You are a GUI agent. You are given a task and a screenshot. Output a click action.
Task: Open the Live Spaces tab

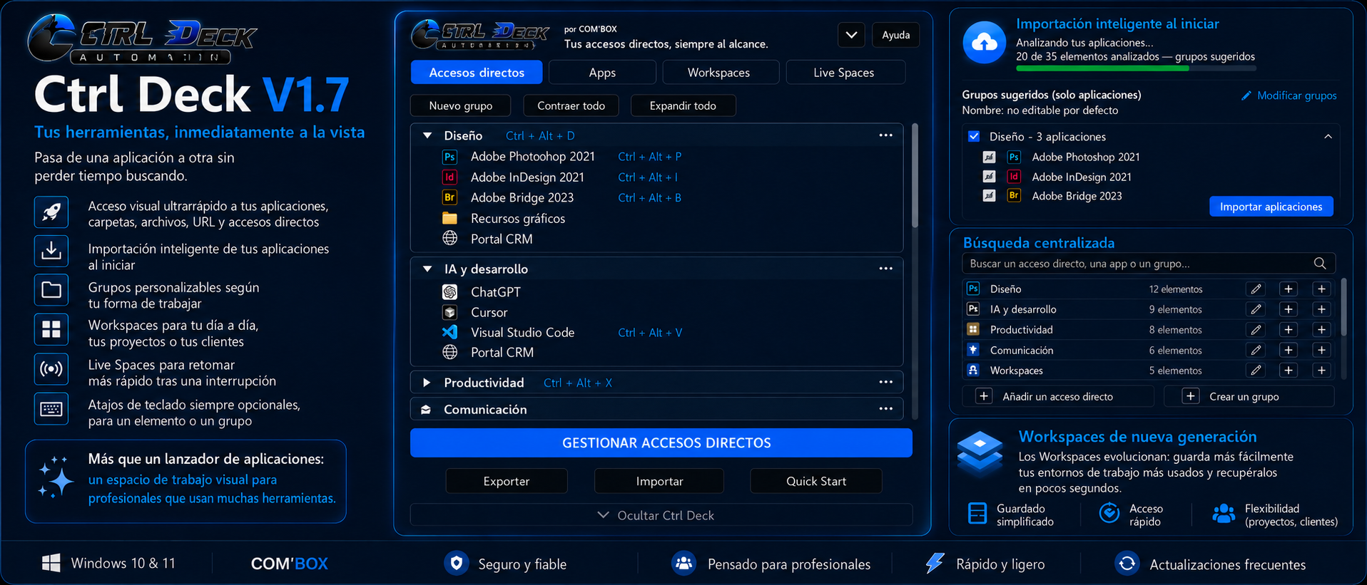[x=844, y=73]
